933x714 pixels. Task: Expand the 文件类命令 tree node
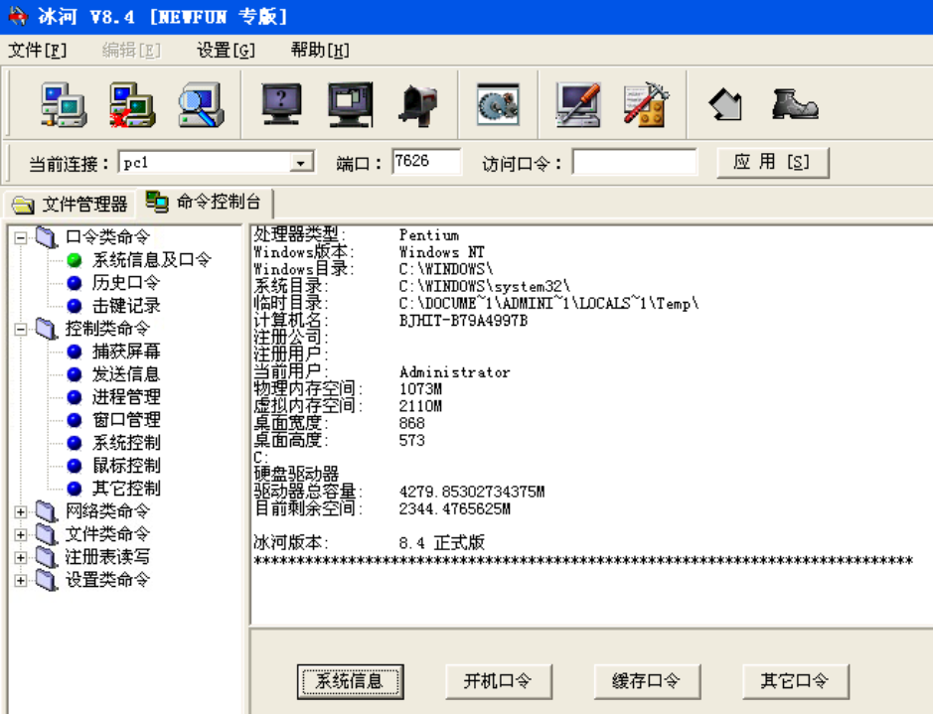coord(20,534)
